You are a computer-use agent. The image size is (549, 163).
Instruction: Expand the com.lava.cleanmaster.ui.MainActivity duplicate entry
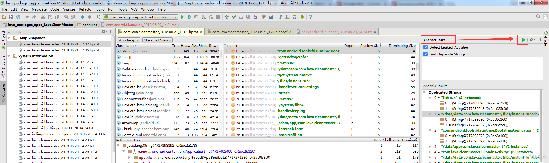click(x=430, y=152)
